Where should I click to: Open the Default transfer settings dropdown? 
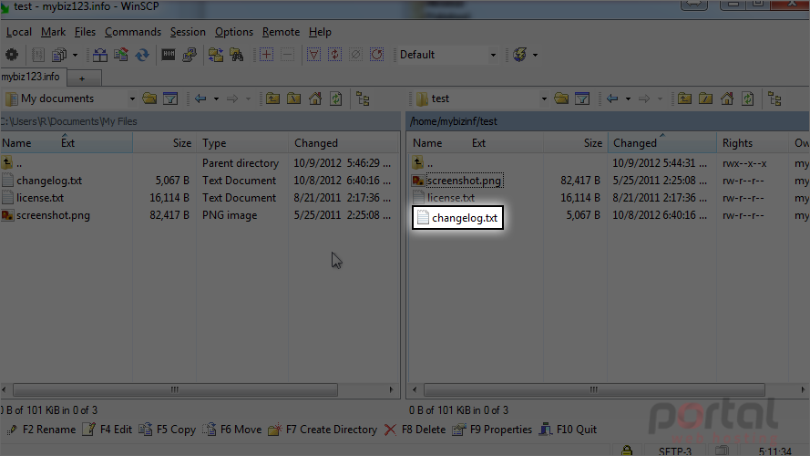tap(493, 55)
